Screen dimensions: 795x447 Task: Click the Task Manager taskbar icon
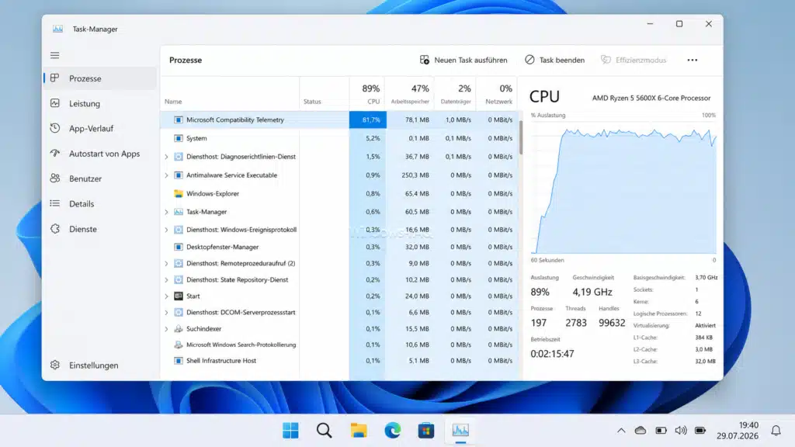pos(460,431)
